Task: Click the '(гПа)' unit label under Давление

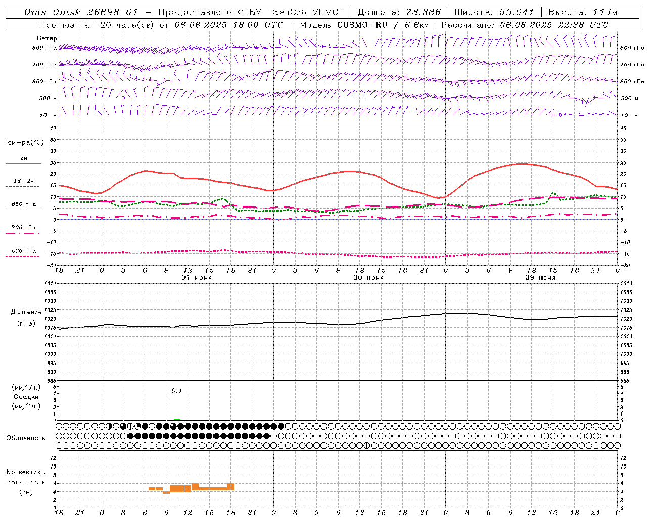Action: coord(26,324)
